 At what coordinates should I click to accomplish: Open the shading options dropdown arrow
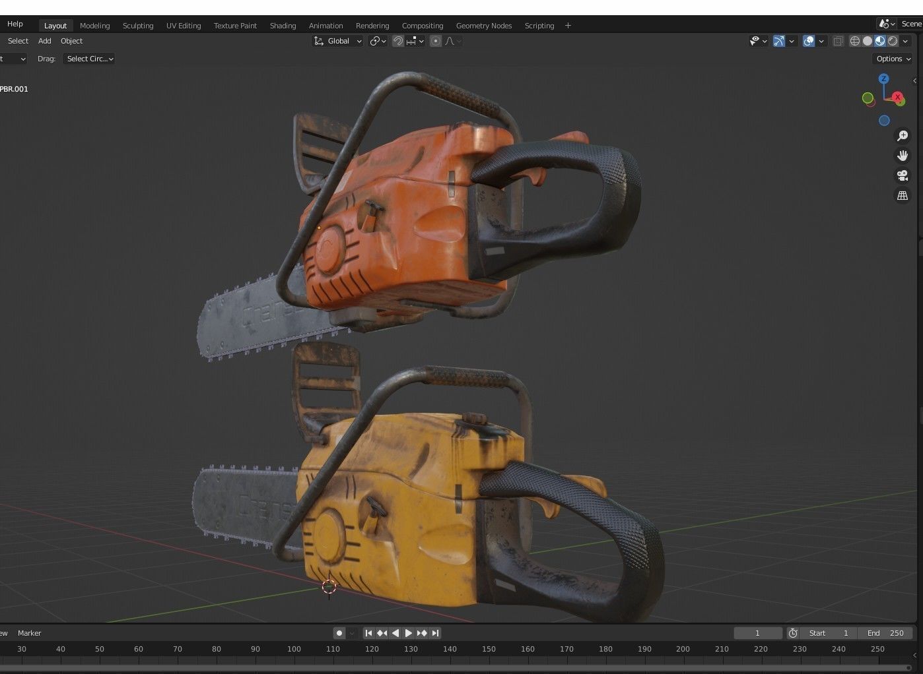(x=906, y=41)
